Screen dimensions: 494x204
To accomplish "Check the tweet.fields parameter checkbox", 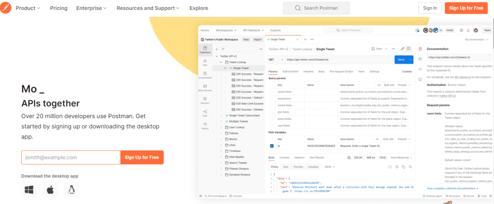I will tap(272, 92).
